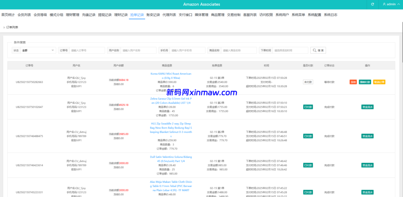Click the red balance value 4929.18

(x=124, y=105)
